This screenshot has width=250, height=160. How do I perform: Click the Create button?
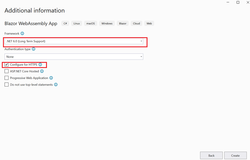coord(235,156)
